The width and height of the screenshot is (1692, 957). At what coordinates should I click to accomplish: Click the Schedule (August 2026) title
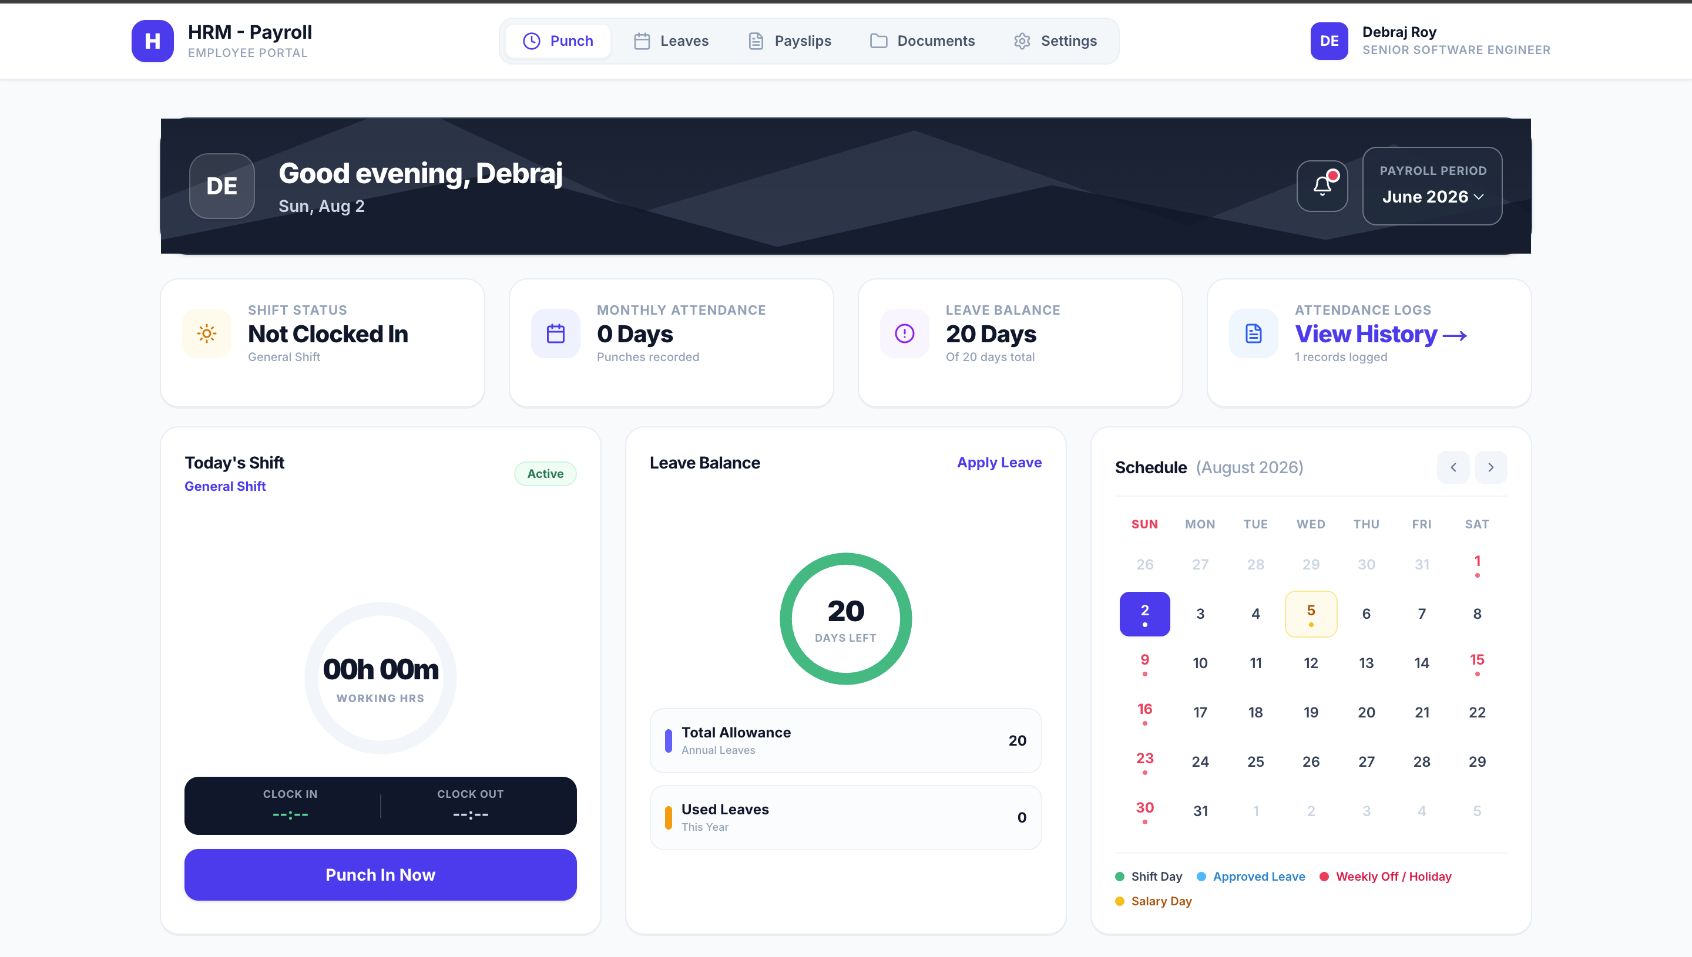tap(1208, 467)
